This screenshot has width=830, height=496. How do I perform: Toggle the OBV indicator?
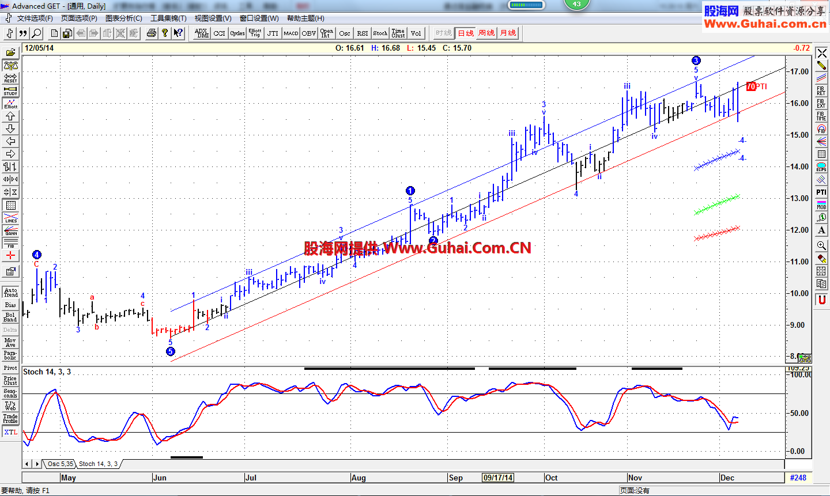point(309,33)
